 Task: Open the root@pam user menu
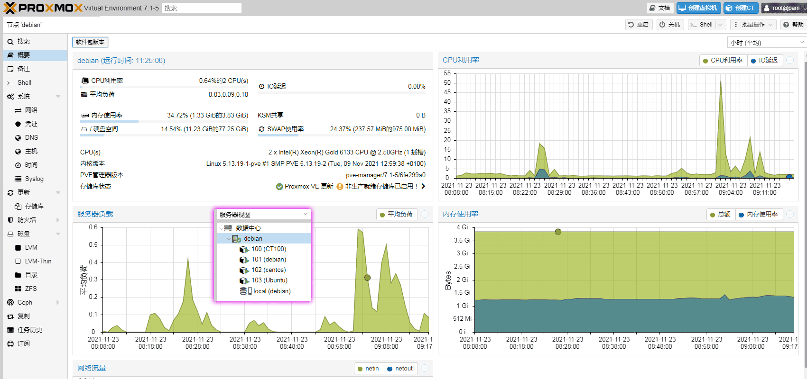[x=783, y=8]
